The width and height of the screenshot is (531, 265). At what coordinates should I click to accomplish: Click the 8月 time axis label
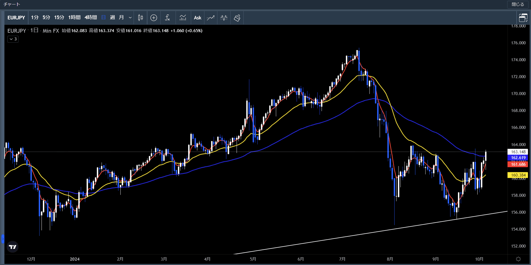(390, 259)
